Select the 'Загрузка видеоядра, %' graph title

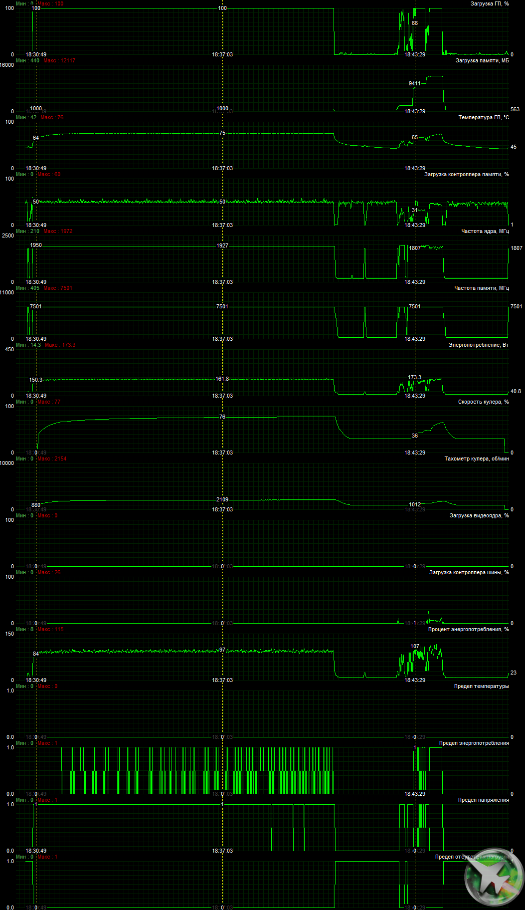(x=479, y=515)
